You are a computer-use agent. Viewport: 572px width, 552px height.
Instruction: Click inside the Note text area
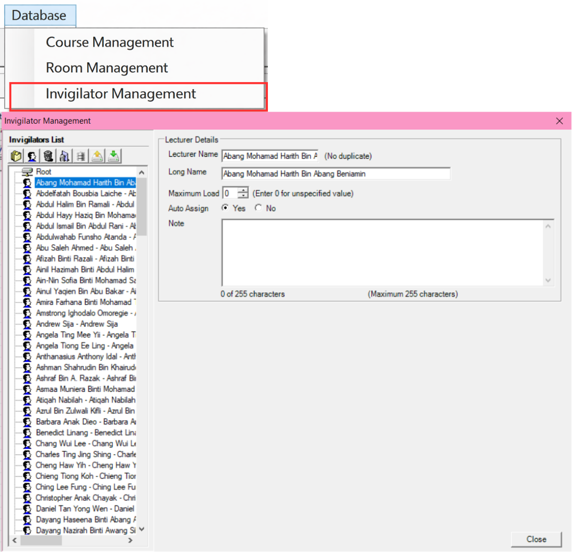click(x=382, y=253)
